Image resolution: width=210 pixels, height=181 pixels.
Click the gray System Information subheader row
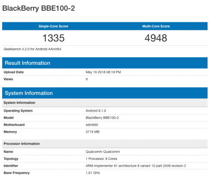click(x=105, y=103)
